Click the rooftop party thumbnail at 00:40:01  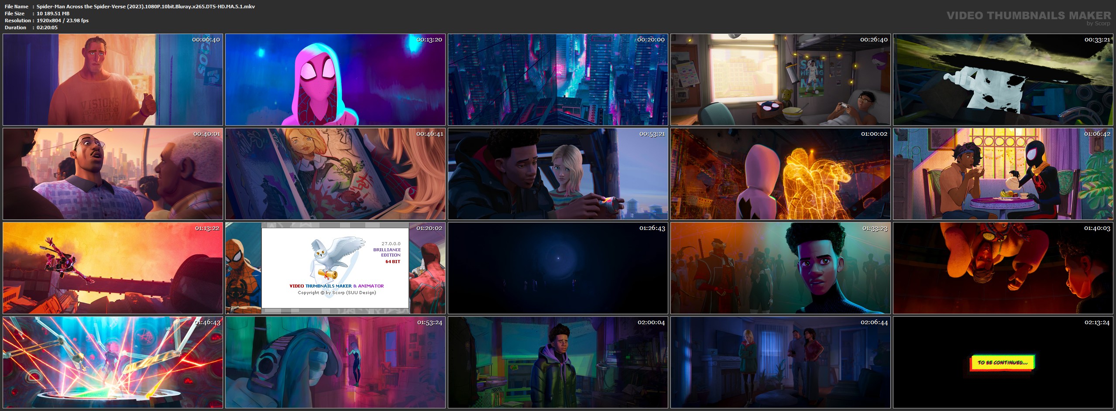coord(113,174)
